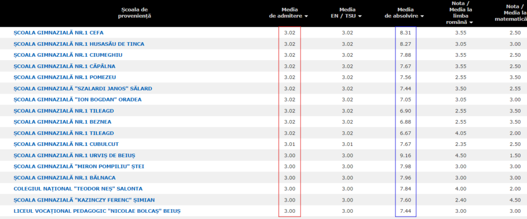
Task: Open Colegiul Național "Teodor Neș" Salonta link
Action: (78, 189)
